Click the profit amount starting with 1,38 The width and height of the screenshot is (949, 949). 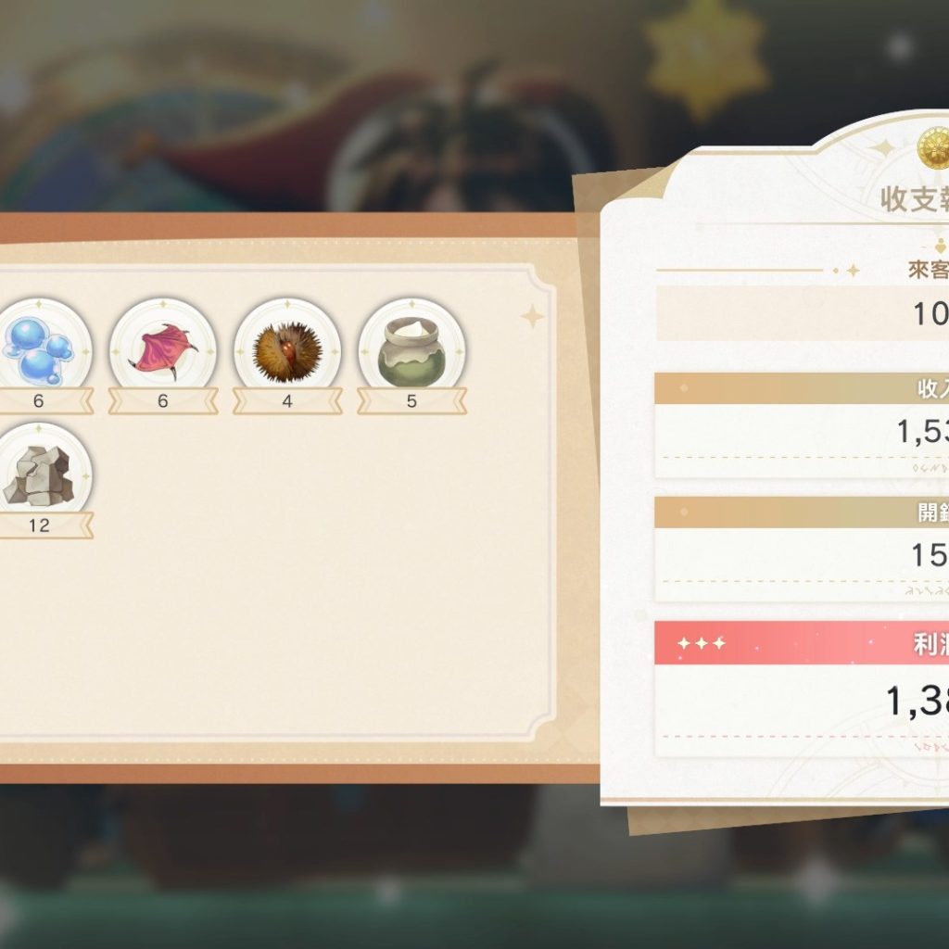(x=917, y=701)
